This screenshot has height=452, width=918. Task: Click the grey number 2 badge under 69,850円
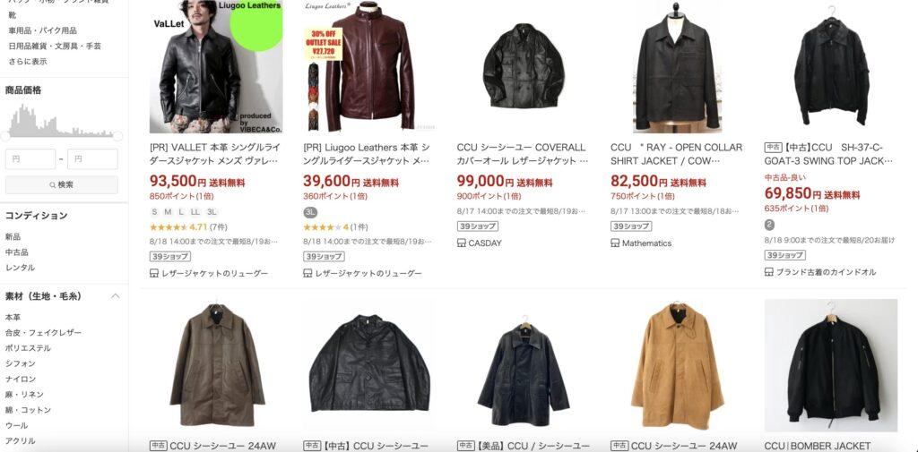tap(769, 225)
